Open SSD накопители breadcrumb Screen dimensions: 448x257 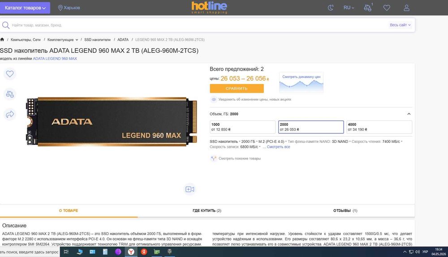point(97,40)
